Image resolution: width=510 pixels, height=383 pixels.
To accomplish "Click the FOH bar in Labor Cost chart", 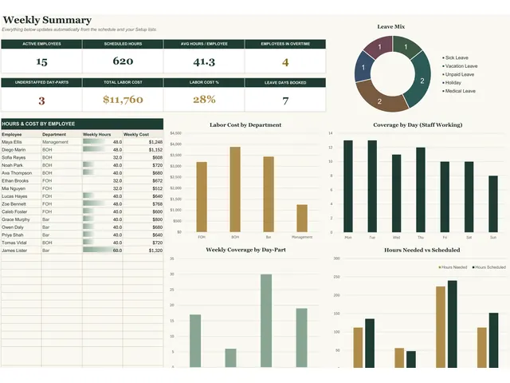I will [x=202, y=197].
